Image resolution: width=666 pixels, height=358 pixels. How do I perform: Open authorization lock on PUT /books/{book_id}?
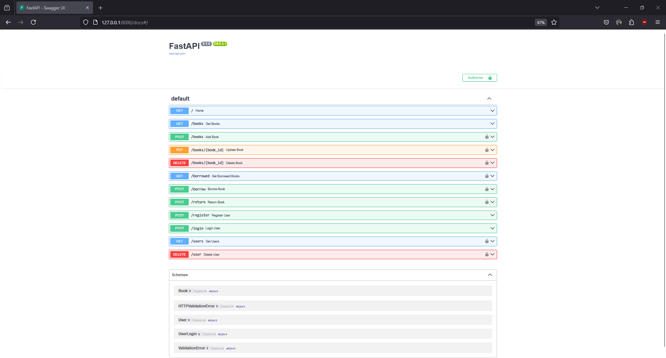click(487, 150)
